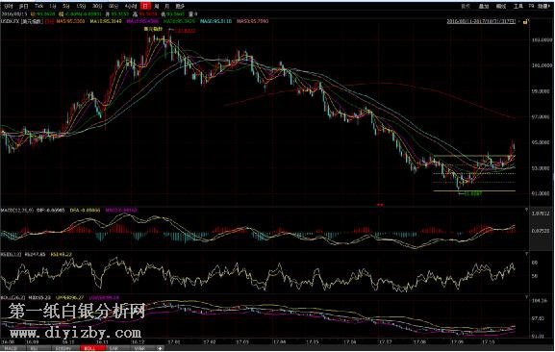Image resolution: width=555 pixels, height=352 pixels.
Task: Select the daily (日) period button
Action: pos(145,7)
